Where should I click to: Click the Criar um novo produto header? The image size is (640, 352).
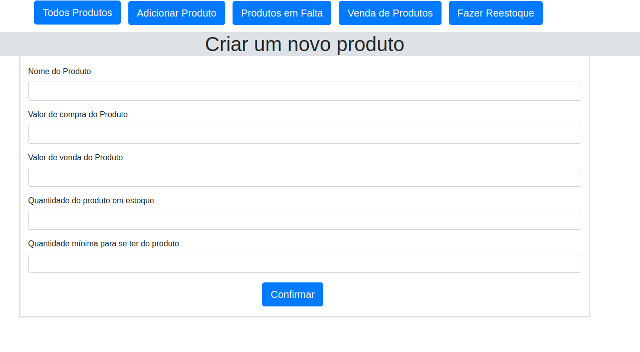(304, 44)
